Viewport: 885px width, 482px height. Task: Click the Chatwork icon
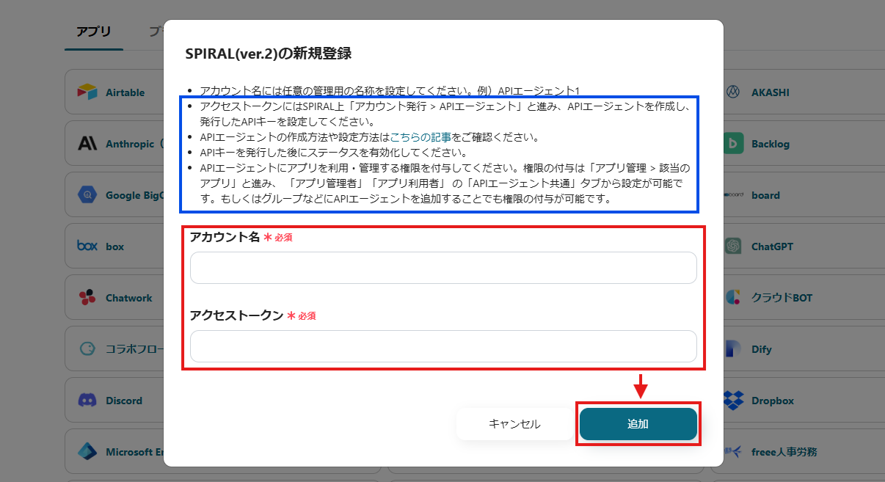pyautogui.click(x=87, y=298)
